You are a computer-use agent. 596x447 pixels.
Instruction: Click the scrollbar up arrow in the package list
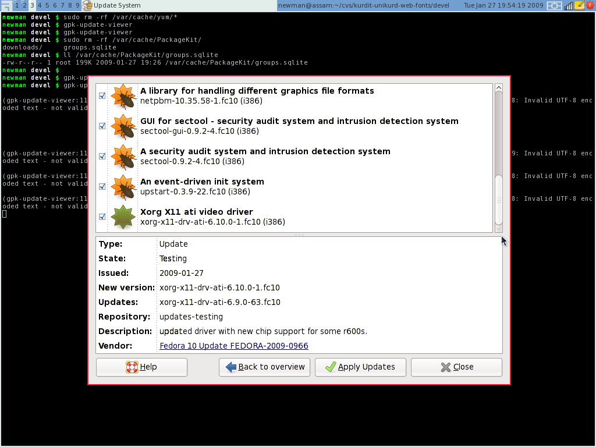[498, 88]
